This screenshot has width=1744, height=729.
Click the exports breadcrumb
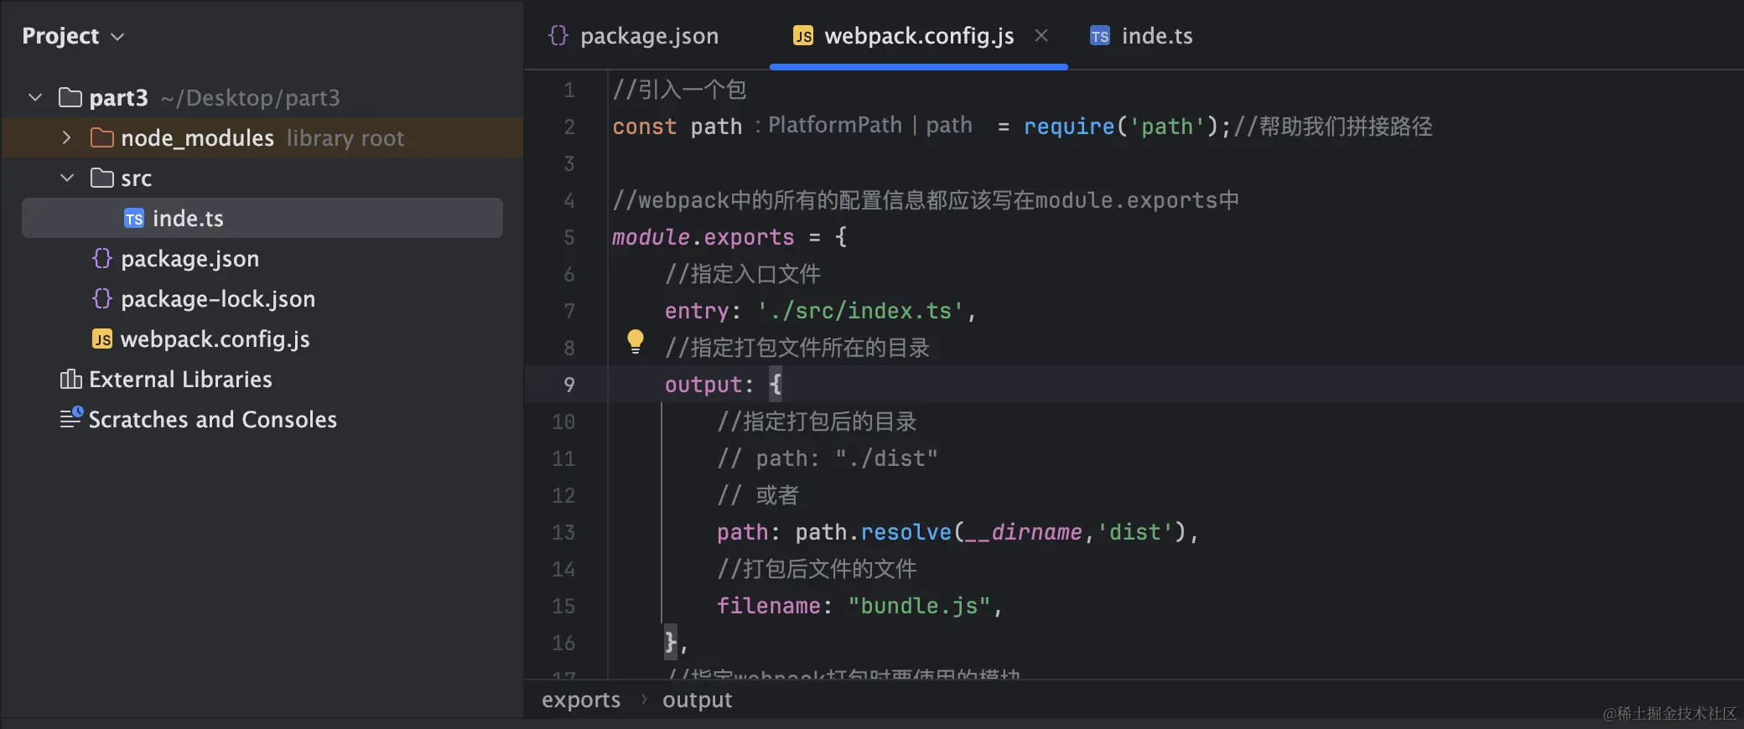pos(581,700)
